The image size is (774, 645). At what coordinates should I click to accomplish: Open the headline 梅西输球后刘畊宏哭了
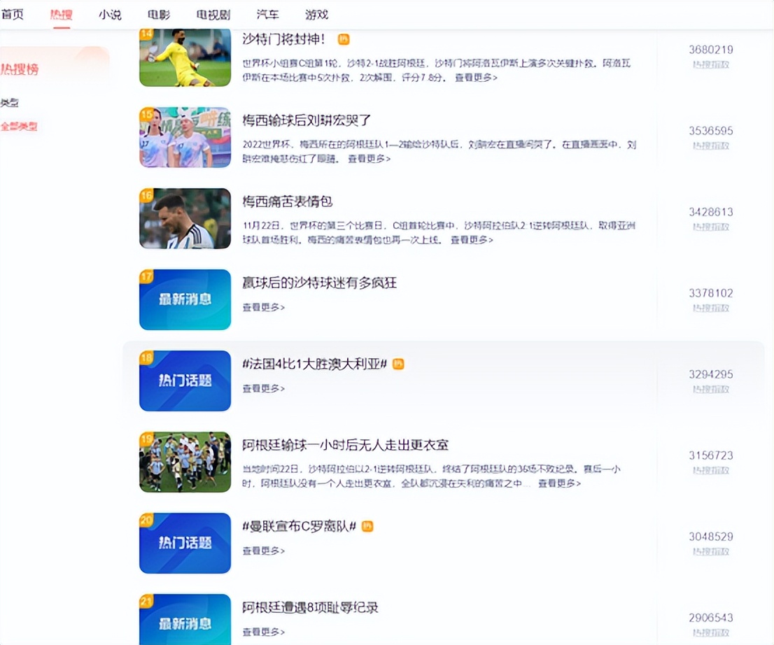pos(304,120)
